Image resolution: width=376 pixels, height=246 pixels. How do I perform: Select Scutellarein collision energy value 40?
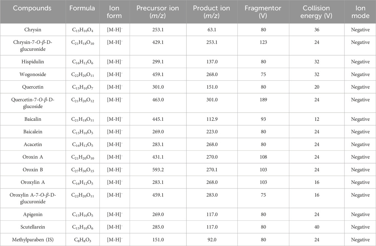click(317, 227)
